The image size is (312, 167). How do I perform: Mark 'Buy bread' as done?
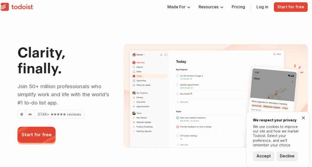click(x=178, y=94)
